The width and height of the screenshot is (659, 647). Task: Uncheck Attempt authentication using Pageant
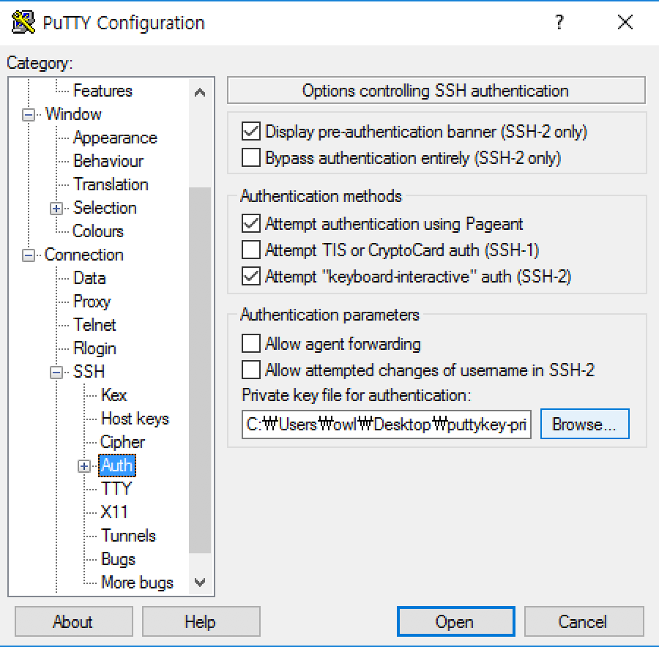251,223
